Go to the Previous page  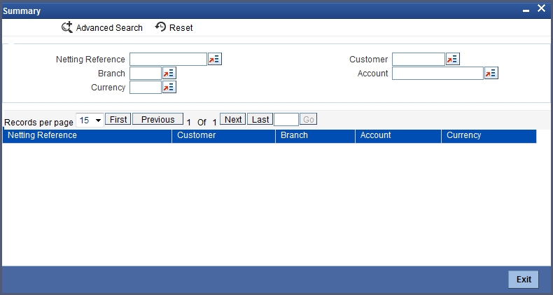157,119
